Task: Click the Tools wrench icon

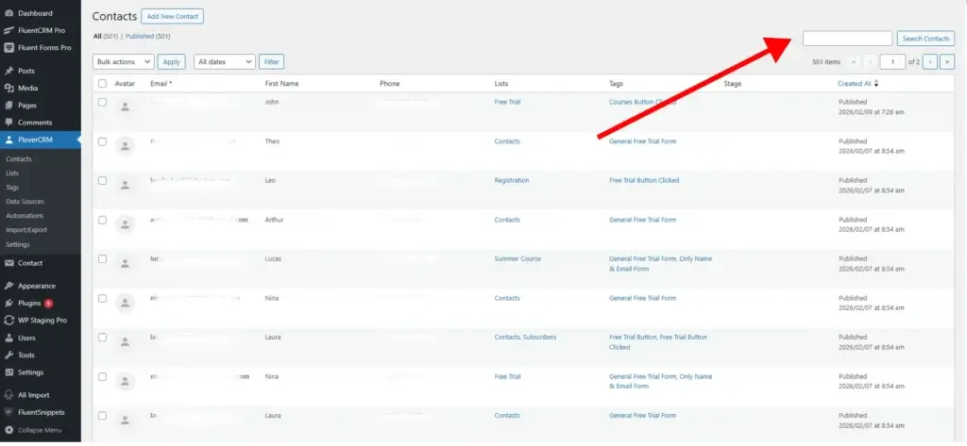Action: (x=8, y=355)
